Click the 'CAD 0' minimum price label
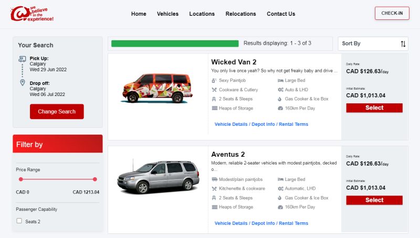The width and height of the screenshot is (420, 238). (x=23, y=192)
